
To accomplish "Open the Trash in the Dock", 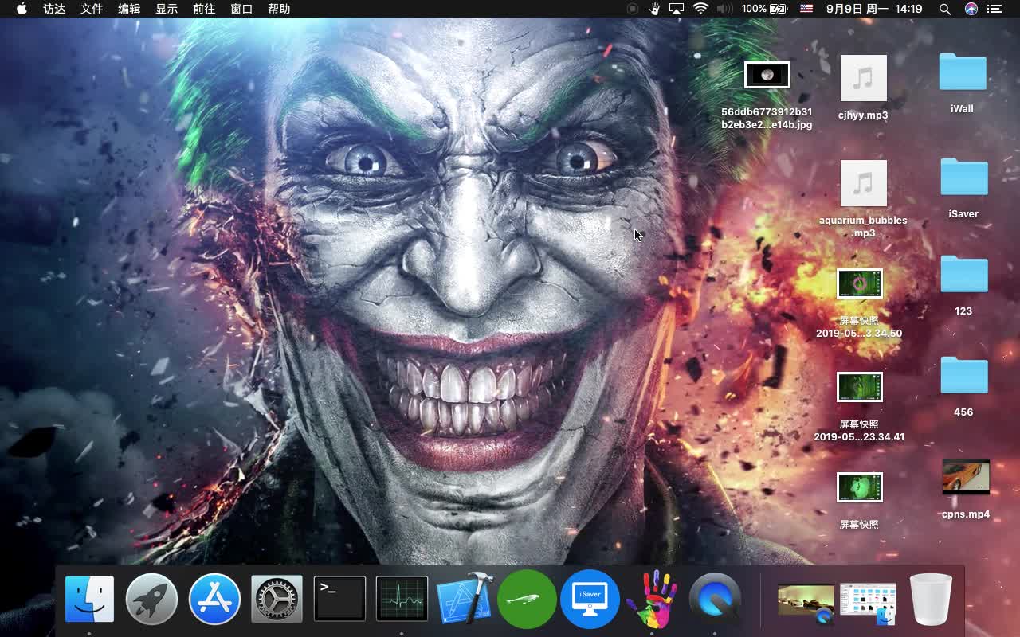I will 931,599.
